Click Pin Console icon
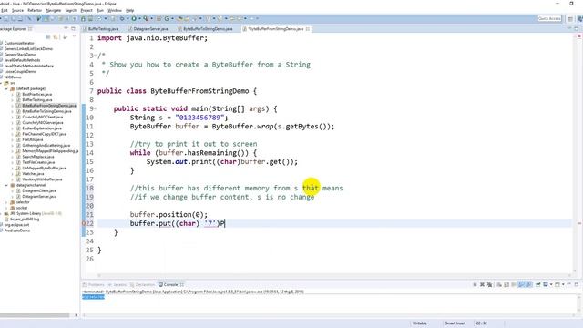This screenshot has height=328, width=583. 537,284
